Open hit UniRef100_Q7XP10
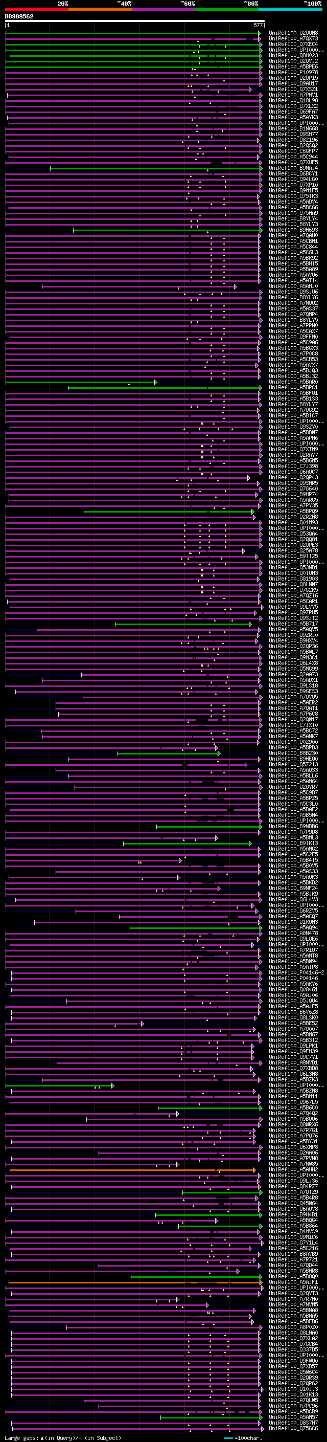The height and width of the screenshot is (1442, 327). tap(293, 185)
